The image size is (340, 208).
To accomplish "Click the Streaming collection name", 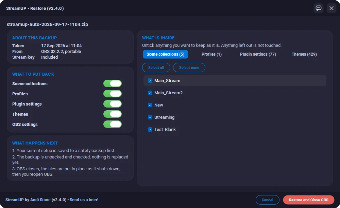I will click(164, 117).
